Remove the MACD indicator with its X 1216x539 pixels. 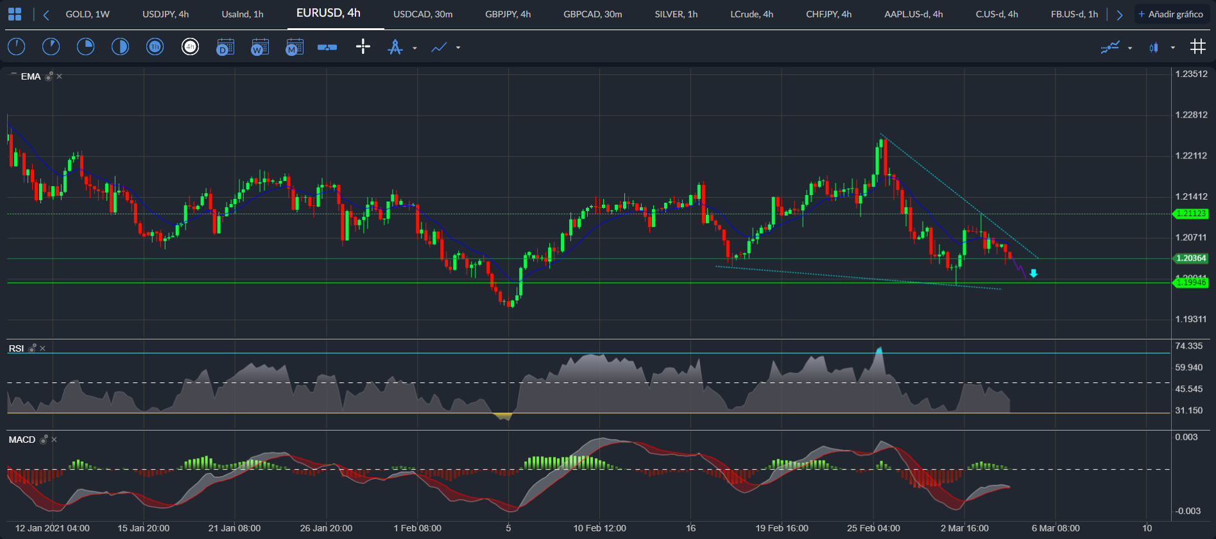pyautogui.click(x=55, y=440)
